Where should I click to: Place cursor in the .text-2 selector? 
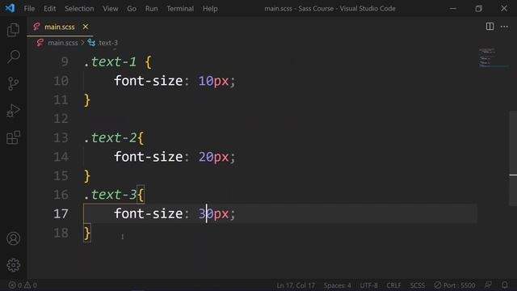click(110, 137)
